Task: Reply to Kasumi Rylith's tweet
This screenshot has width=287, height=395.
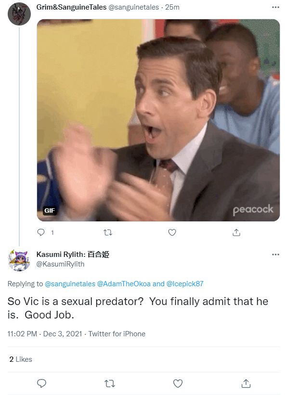Action: (x=41, y=383)
